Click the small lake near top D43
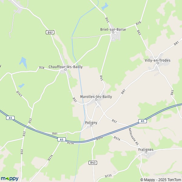Screen dimensions: 182x182 (x=105, y=6)
